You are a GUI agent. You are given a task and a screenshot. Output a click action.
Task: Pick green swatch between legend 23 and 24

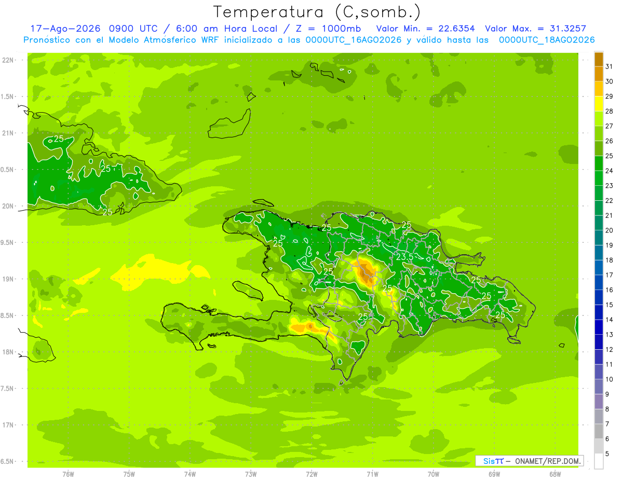(599, 178)
